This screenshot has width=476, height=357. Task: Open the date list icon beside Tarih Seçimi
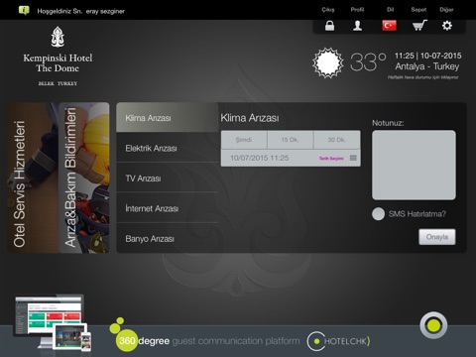pos(353,158)
